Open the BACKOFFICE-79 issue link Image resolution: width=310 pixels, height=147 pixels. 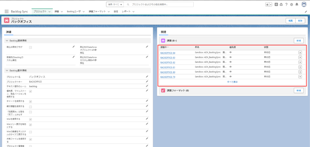coord(168,77)
